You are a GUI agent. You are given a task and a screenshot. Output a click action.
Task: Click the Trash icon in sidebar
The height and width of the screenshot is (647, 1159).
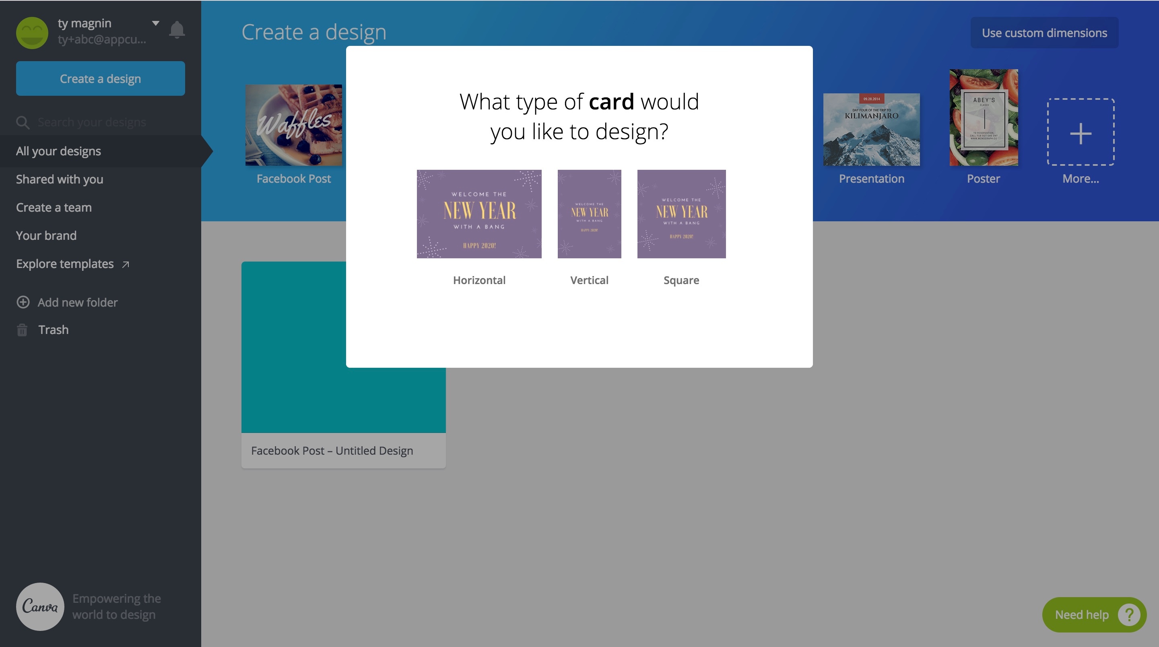pyautogui.click(x=21, y=330)
